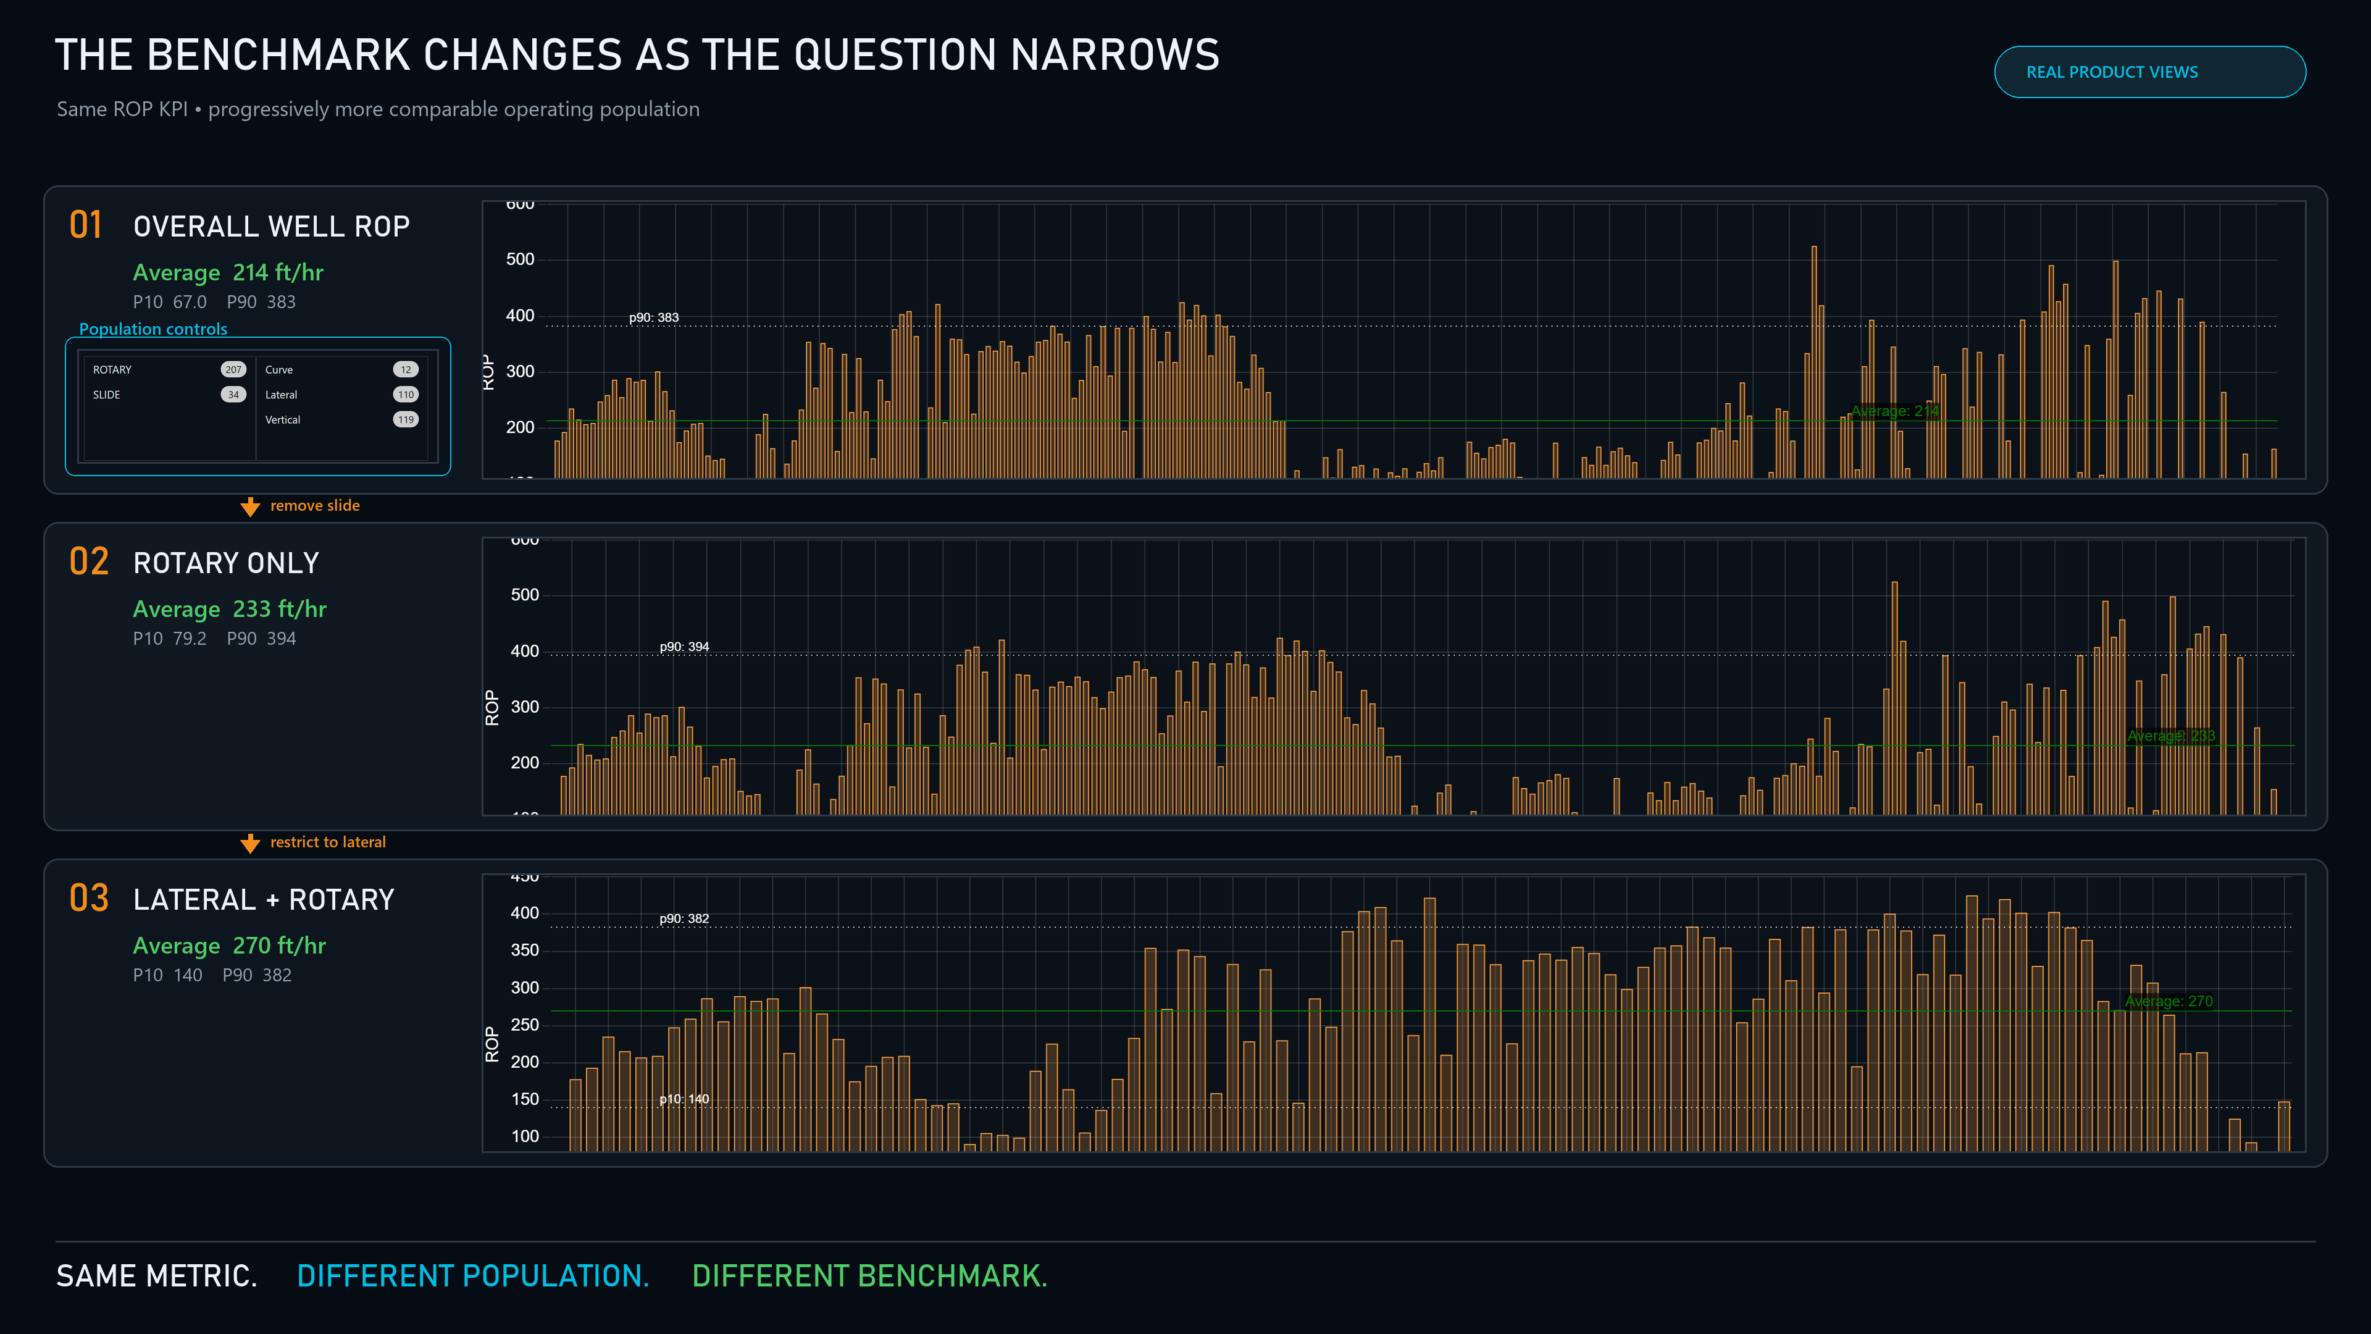Click the tallest bar in the Rotary Only chart
2371x1334 pixels.
click(x=1894, y=698)
